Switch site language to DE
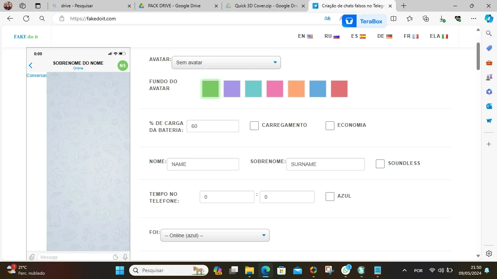This screenshot has height=279, width=497. click(x=385, y=36)
